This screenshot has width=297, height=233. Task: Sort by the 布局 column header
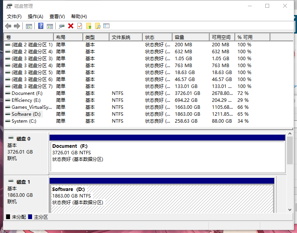point(68,37)
